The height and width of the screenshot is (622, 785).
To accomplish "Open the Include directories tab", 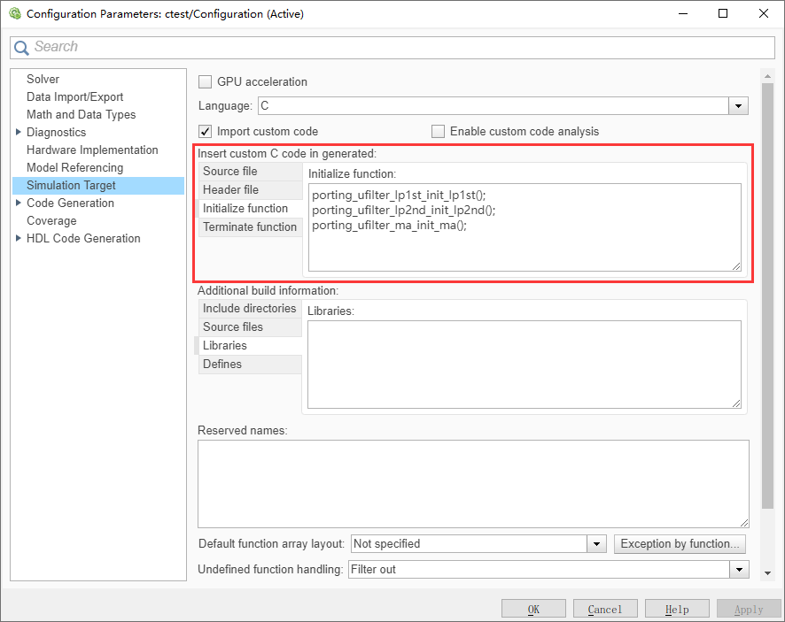I will (x=250, y=309).
